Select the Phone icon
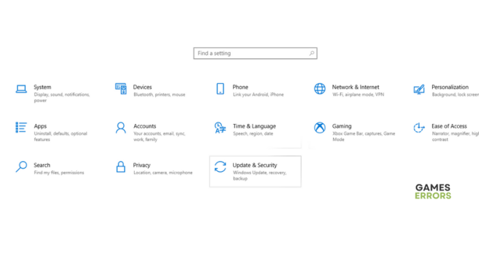The height and width of the screenshot is (266, 479). tap(220, 89)
